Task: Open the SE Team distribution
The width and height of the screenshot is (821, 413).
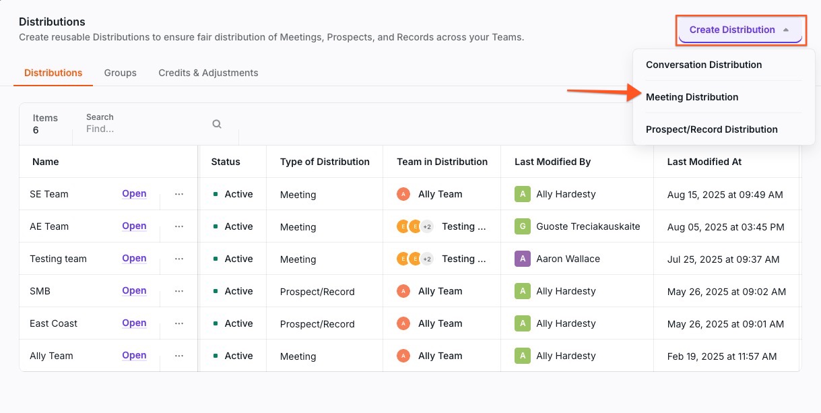Action: (133, 193)
